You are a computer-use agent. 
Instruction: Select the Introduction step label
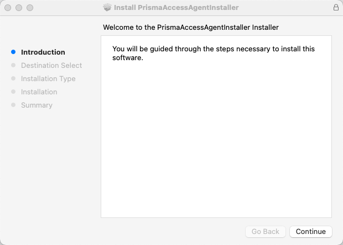click(x=43, y=52)
